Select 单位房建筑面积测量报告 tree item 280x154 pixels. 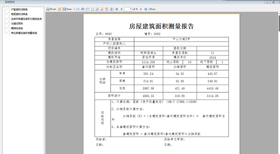[x=24, y=33]
